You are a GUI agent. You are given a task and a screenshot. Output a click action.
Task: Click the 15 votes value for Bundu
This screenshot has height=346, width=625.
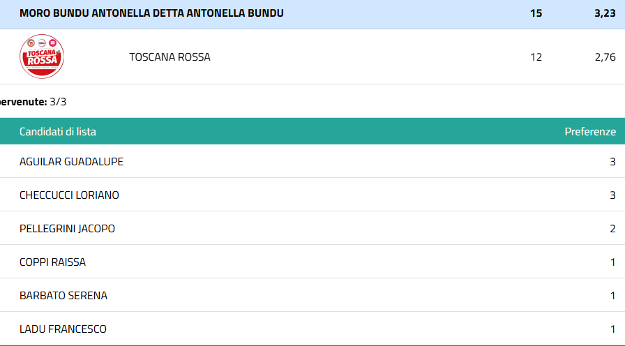pos(536,13)
